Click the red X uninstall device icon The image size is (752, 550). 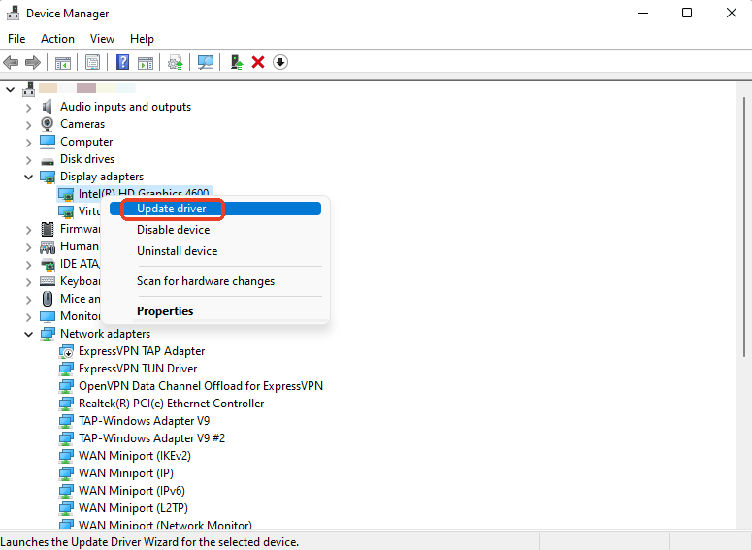258,62
